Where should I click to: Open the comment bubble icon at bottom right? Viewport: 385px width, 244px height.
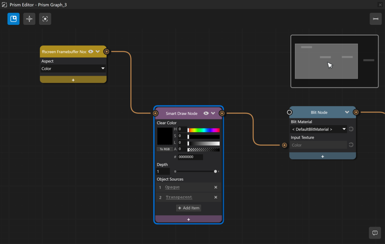coord(375,233)
